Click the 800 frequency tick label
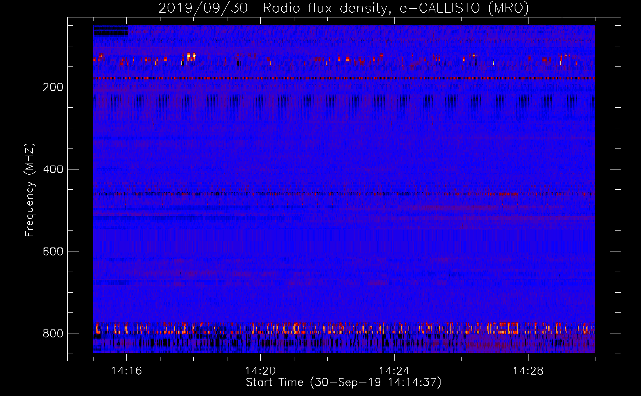 tap(53, 333)
